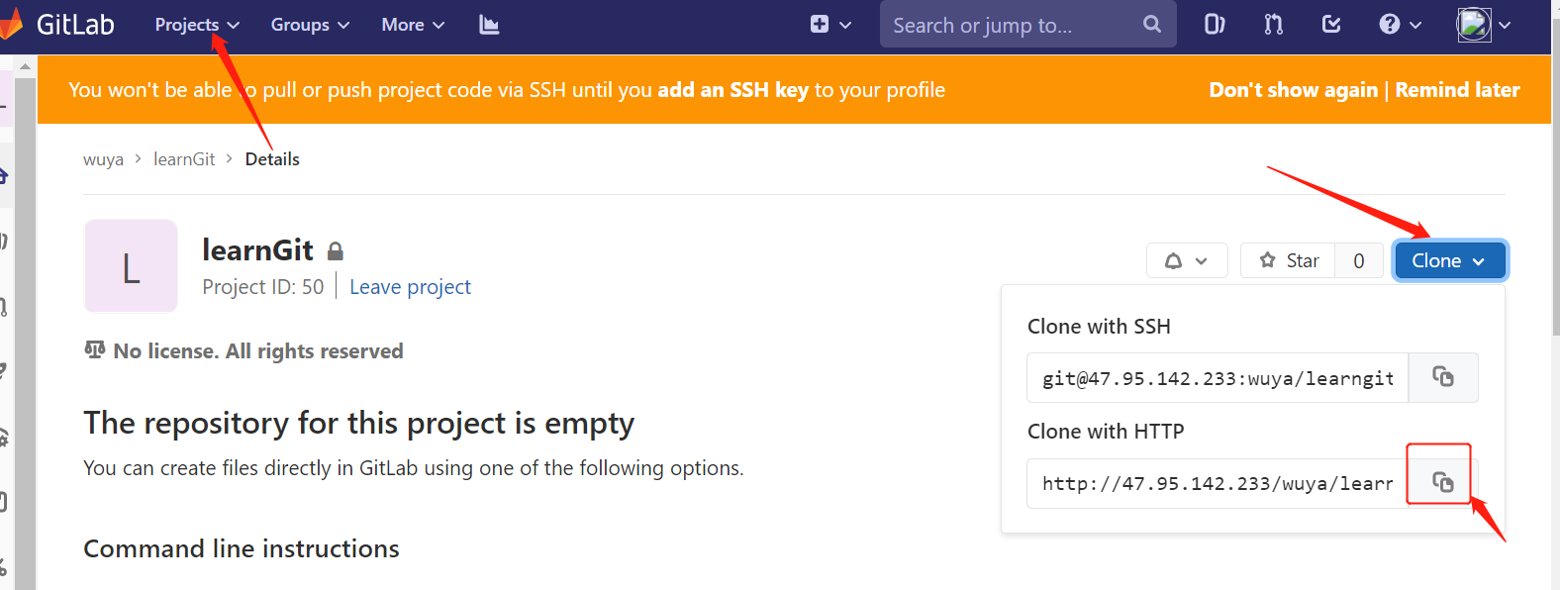The width and height of the screenshot is (1560, 590).
Task: Click the GitLab fox logo
Action: (x=12, y=24)
